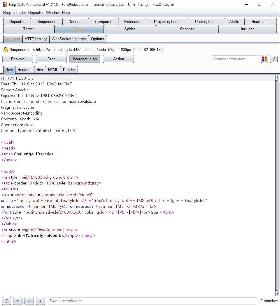Click the alert('already solved') script text
This screenshot has width=280, height=306.
click(39, 235)
